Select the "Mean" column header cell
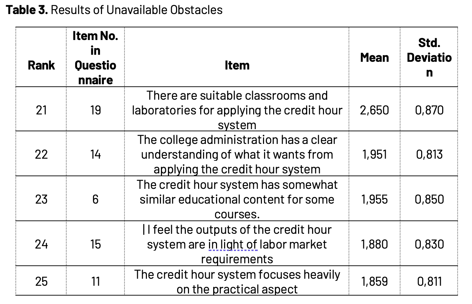This screenshot has height=304, width=472. tap(374, 57)
